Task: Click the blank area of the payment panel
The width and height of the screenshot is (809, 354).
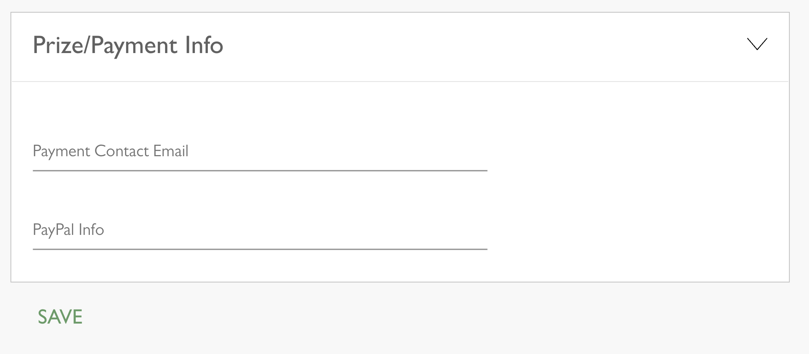Action: click(631, 186)
